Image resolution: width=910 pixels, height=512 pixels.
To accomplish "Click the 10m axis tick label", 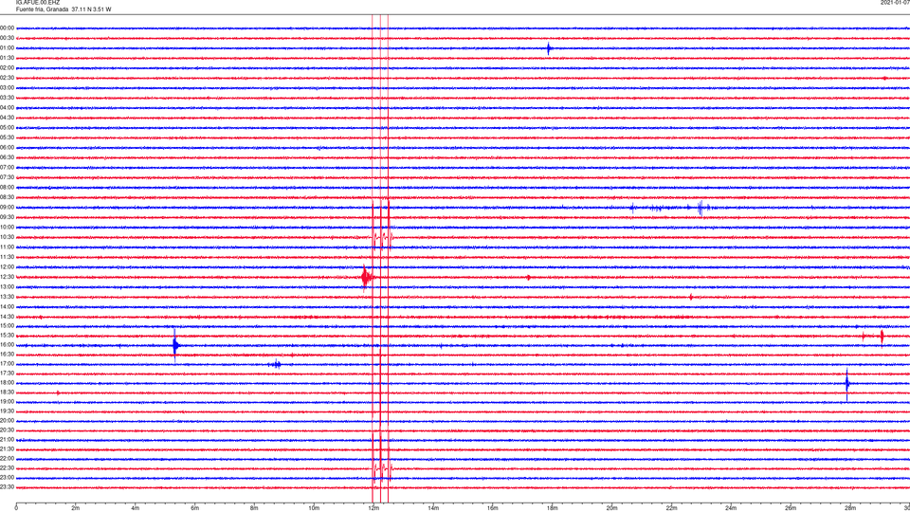I will [314, 508].
